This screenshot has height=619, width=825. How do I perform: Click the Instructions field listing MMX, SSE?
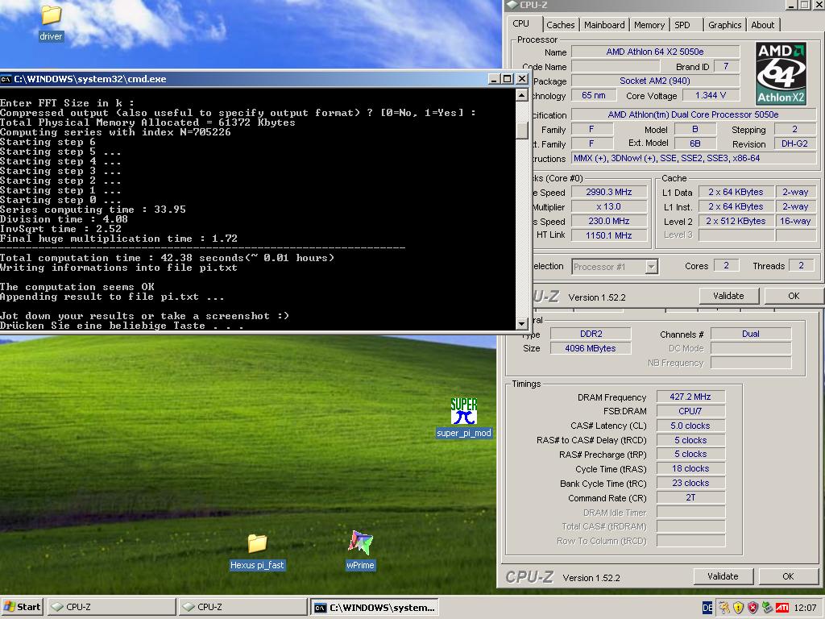pos(693,158)
